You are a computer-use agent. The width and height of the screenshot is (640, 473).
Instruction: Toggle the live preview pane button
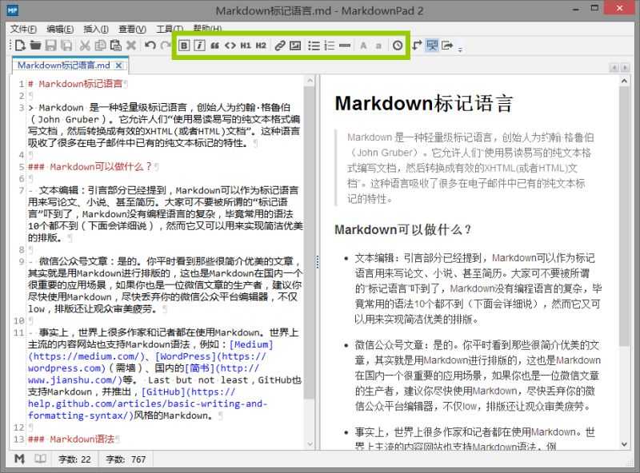coord(432,46)
